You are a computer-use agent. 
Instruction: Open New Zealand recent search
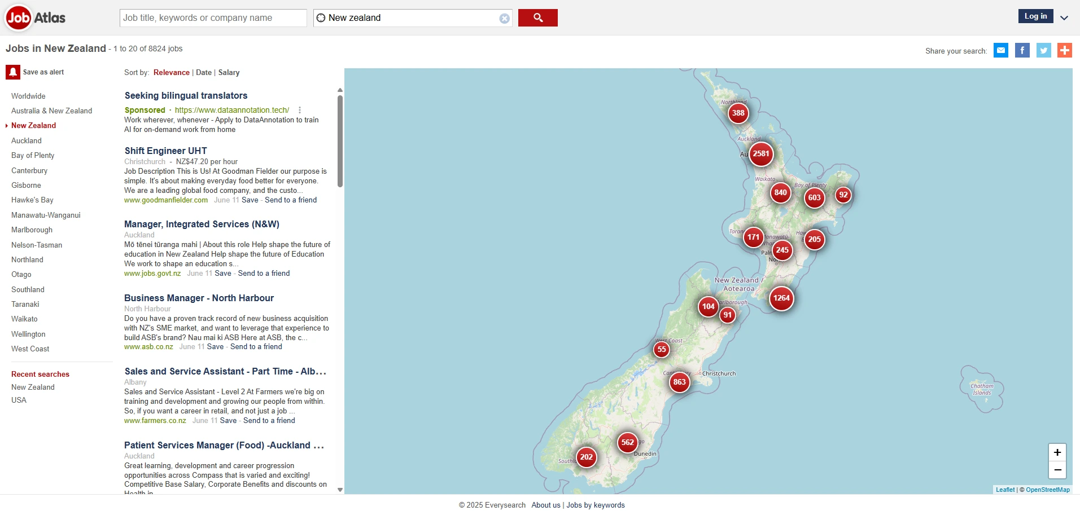(x=33, y=387)
